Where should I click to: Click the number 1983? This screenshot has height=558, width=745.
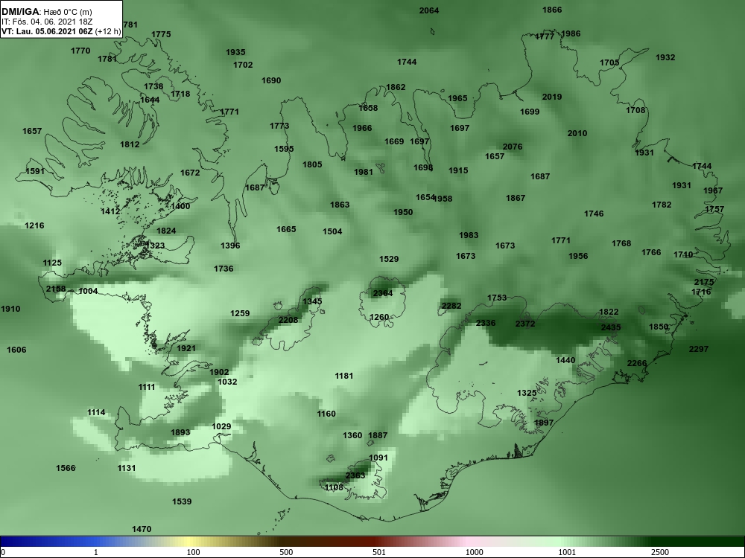[x=469, y=235]
